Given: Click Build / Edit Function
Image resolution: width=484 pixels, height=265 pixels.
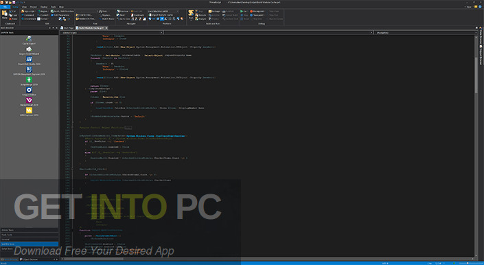Looking at the screenshot, I should click(62, 12).
